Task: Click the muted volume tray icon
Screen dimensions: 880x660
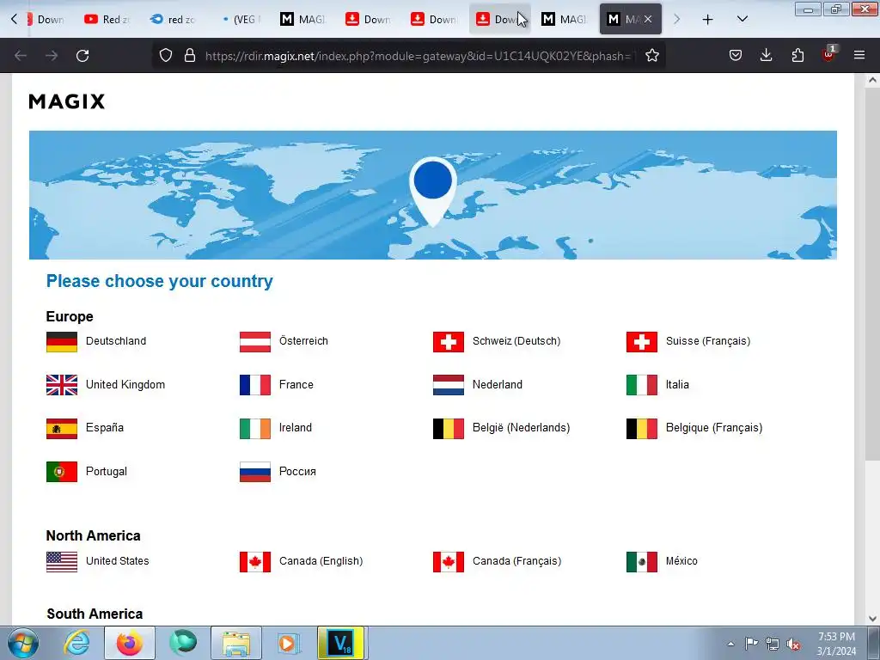Action: pyautogui.click(x=793, y=645)
